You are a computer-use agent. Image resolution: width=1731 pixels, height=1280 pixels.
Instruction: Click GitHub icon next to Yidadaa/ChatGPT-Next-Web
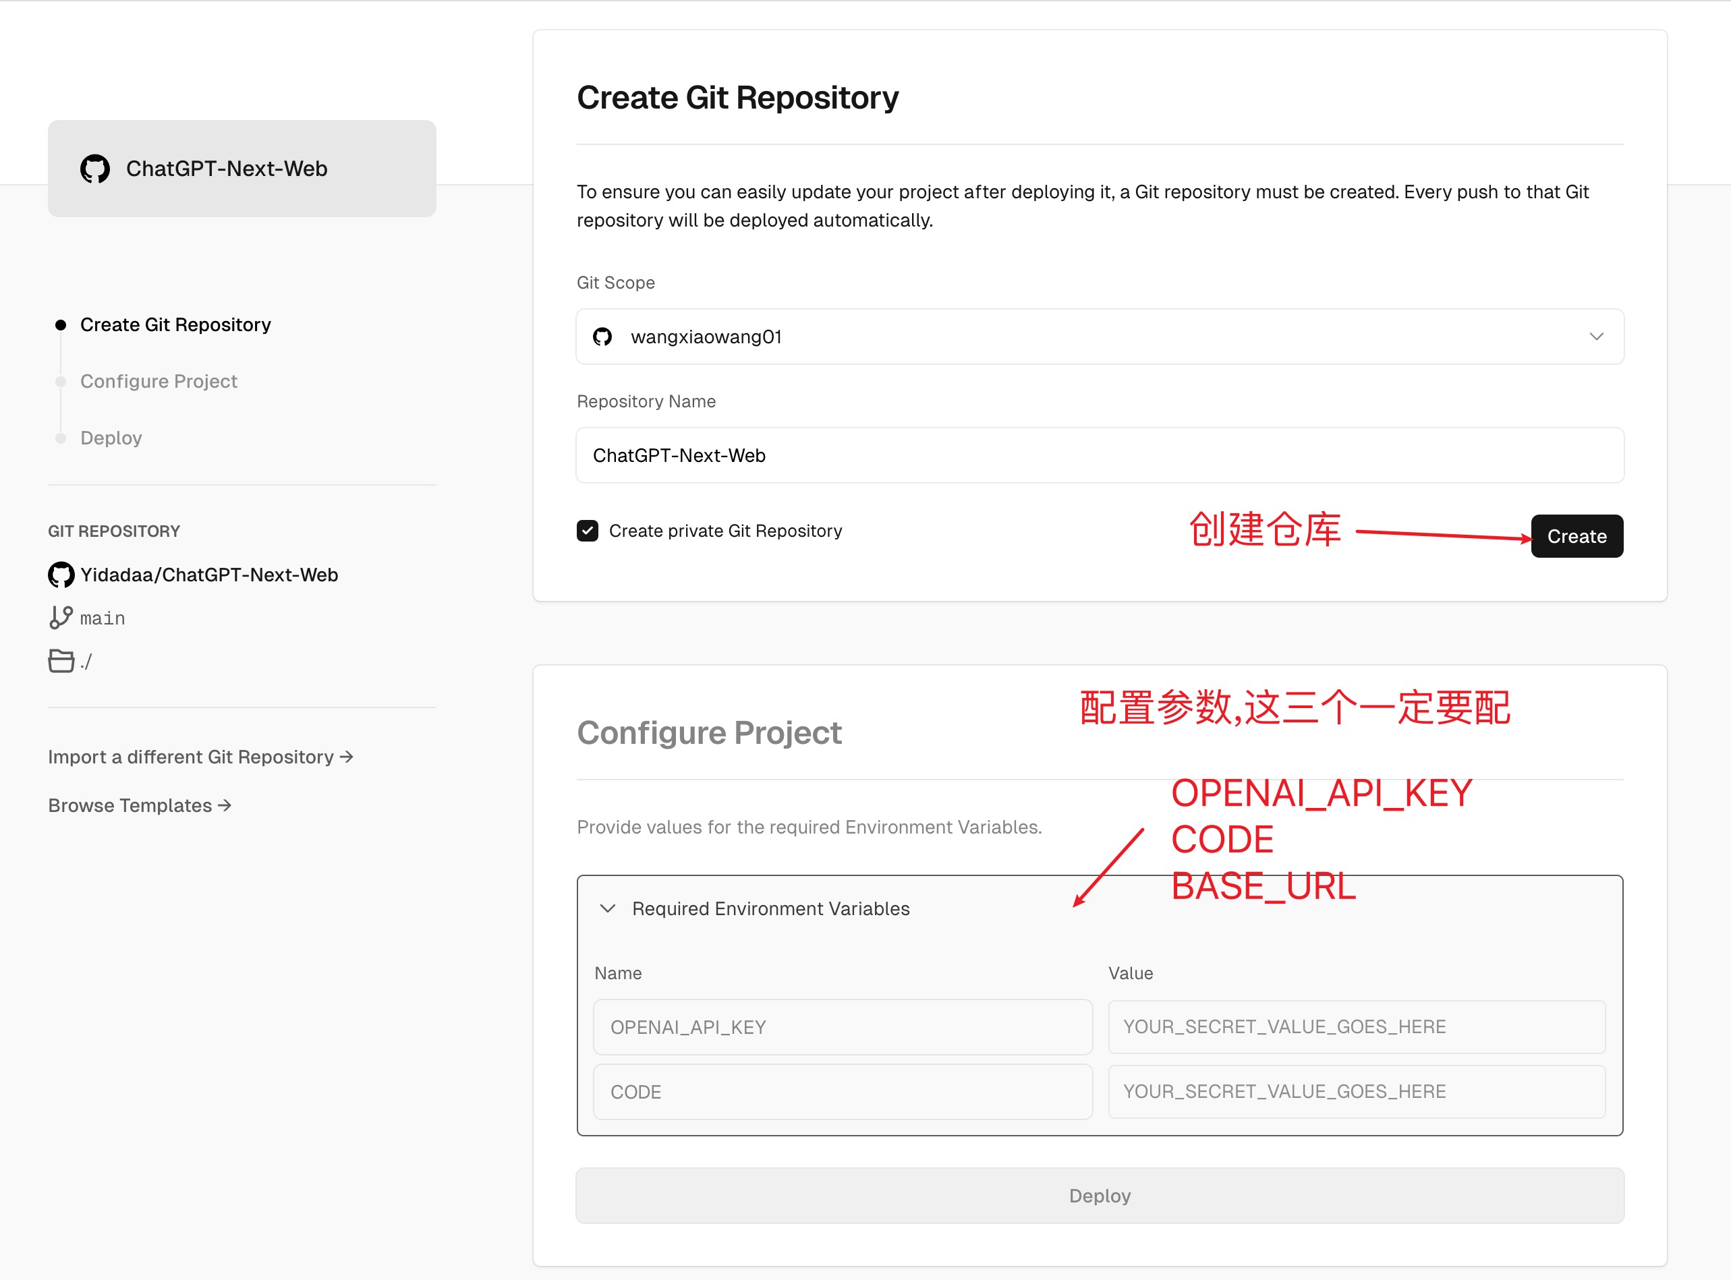pyautogui.click(x=61, y=575)
